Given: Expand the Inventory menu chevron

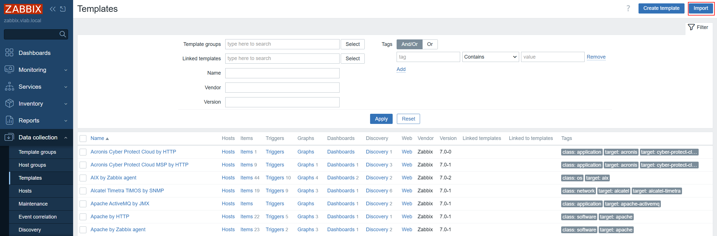Looking at the screenshot, I should (x=66, y=104).
